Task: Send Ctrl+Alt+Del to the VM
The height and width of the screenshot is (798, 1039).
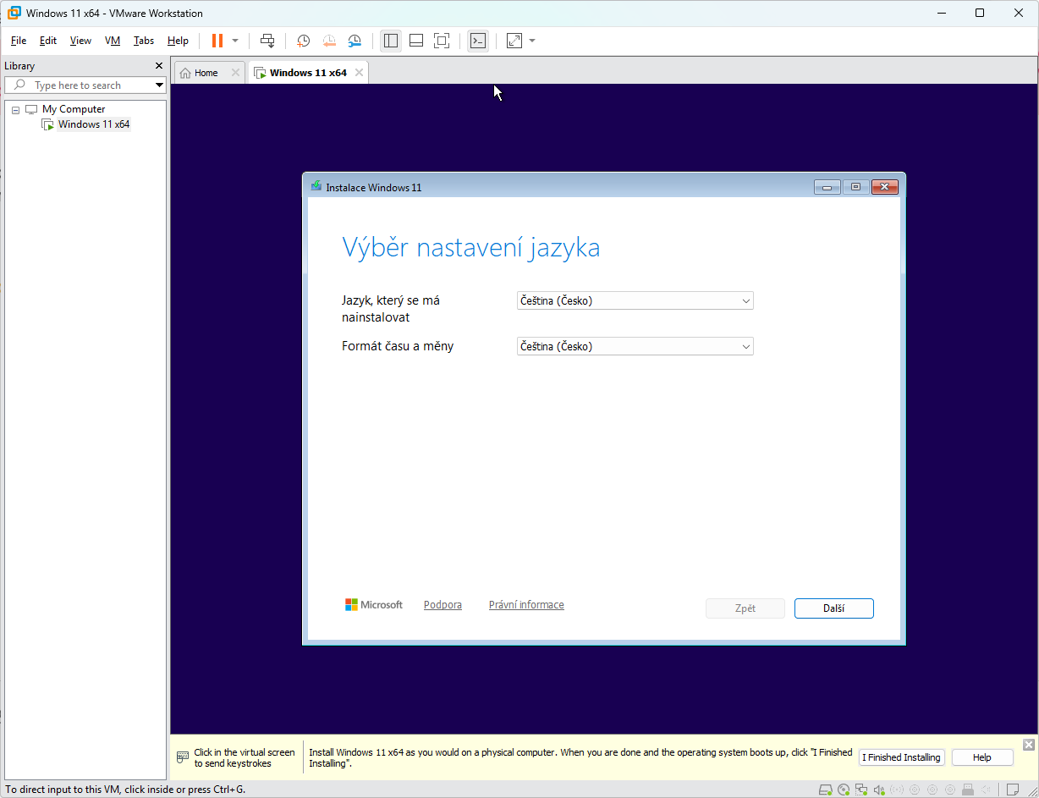Action: click(x=267, y=41)
